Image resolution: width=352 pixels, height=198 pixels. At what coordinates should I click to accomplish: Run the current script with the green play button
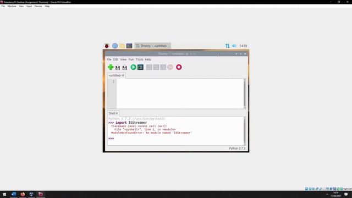[x=133, y=67]
